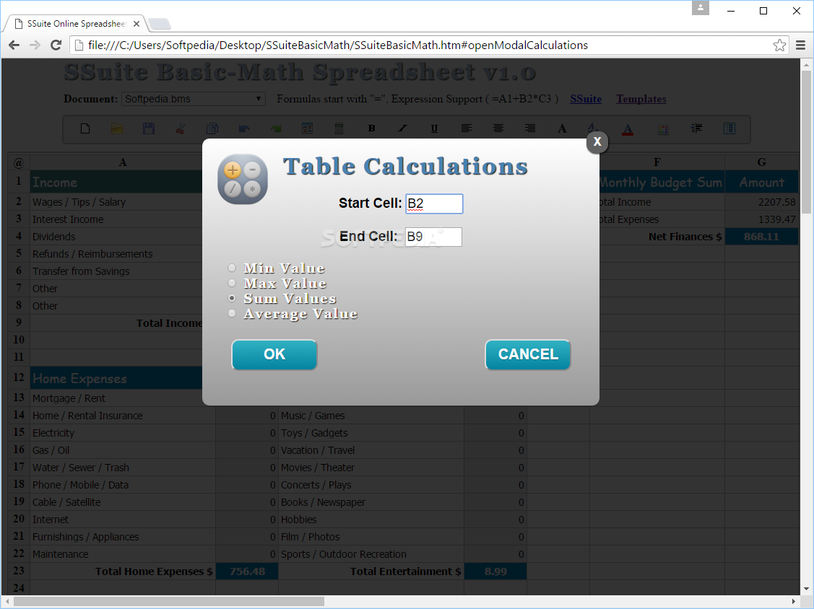Bookmark page with the star icon
This screenshot has height=609, width=814.
[779, 45]
